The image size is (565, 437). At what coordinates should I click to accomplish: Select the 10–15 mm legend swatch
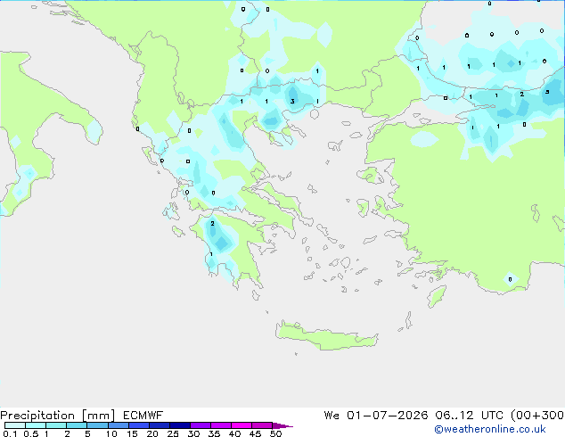click(x=119, y=425)
